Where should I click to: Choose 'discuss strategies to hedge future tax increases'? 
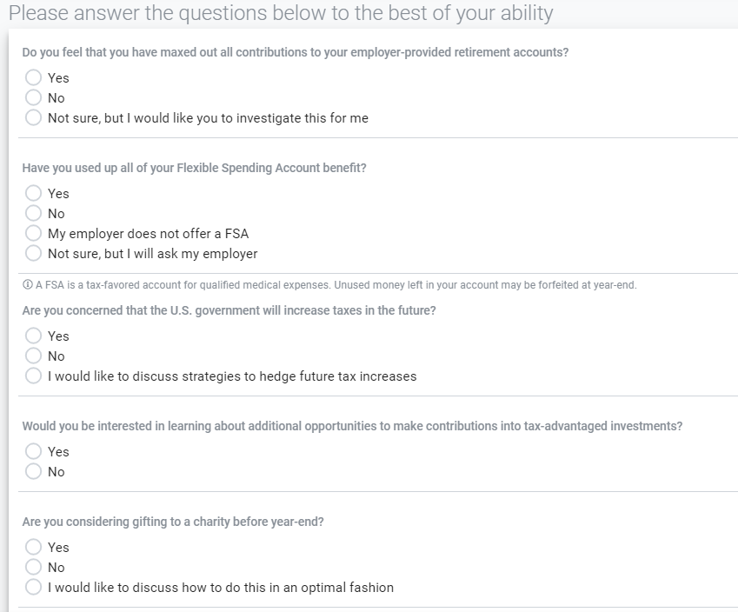pos(33,376)
